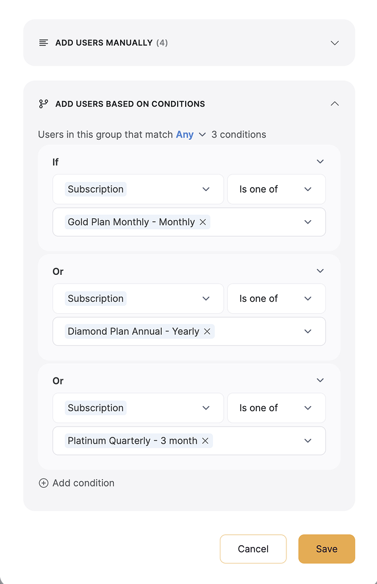Remove the Gold Plan Monthly tag with its X

(203, 222)
